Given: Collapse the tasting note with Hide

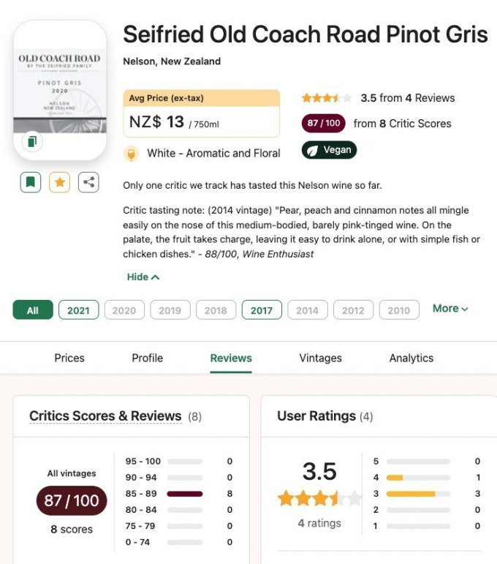Looking at the screenshot, I should coord(143,277).
